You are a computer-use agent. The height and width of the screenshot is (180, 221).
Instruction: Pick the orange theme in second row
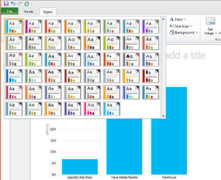click(92, 43)
